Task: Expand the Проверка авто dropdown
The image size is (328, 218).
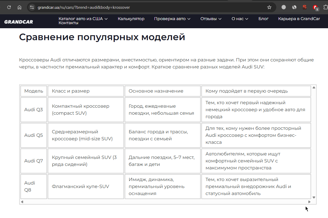Action: 172,19
